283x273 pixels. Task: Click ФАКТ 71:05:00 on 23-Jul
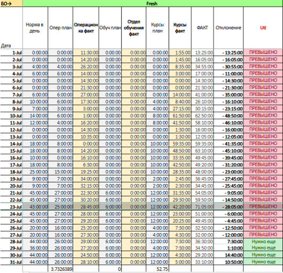pyautogui.click(x=202, y=207)
